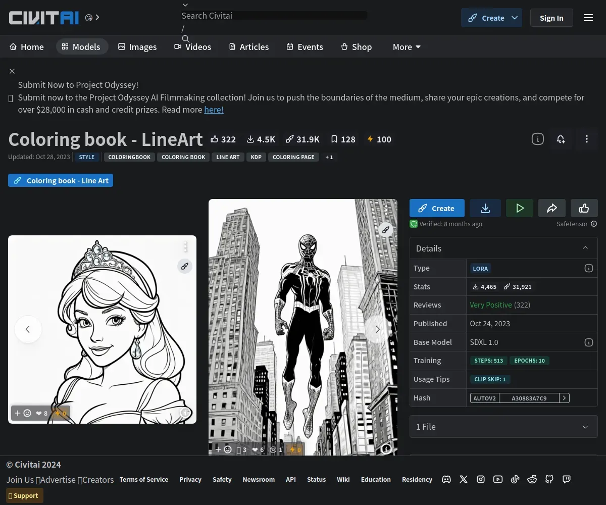Open the Shop tab
The height and width of the screenshot is (505, 606).
357,47
